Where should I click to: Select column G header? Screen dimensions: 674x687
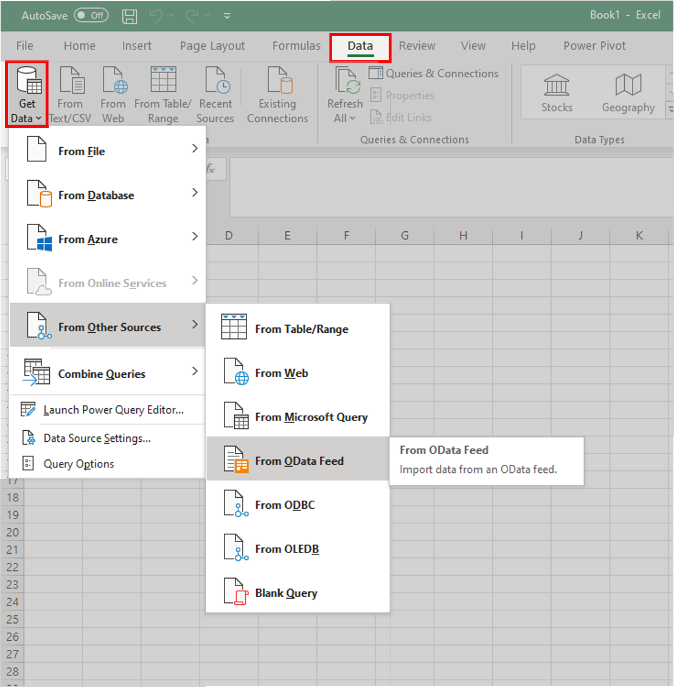point(405,235)
